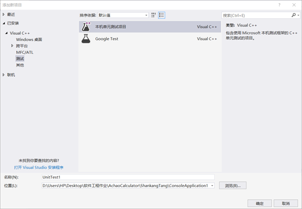This screenshot has height=209, width=302.
Task: Select MFC/ATL category
Action: 25,52
